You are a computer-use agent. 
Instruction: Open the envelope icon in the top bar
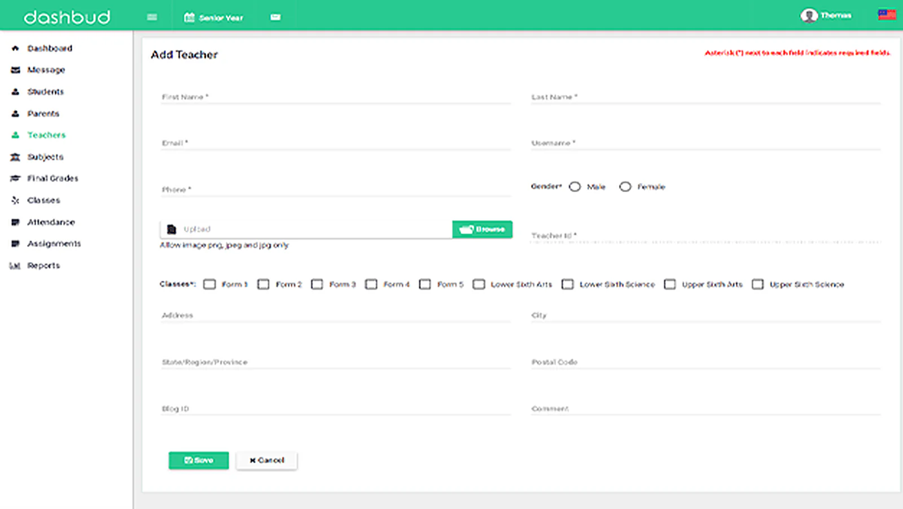[x=275, y=17]
